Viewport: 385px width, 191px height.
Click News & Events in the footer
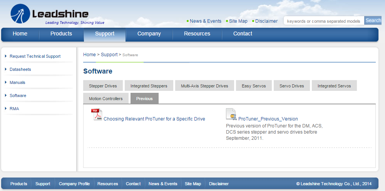pos(163,184)
